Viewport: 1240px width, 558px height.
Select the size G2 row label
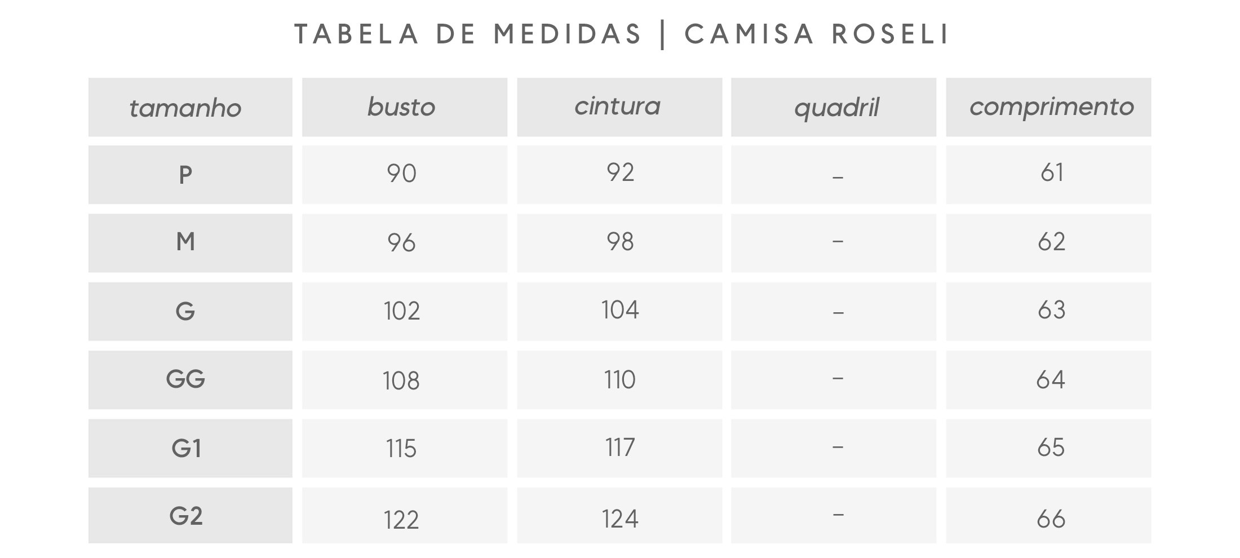pyautogui.click(x=186, y=516)
